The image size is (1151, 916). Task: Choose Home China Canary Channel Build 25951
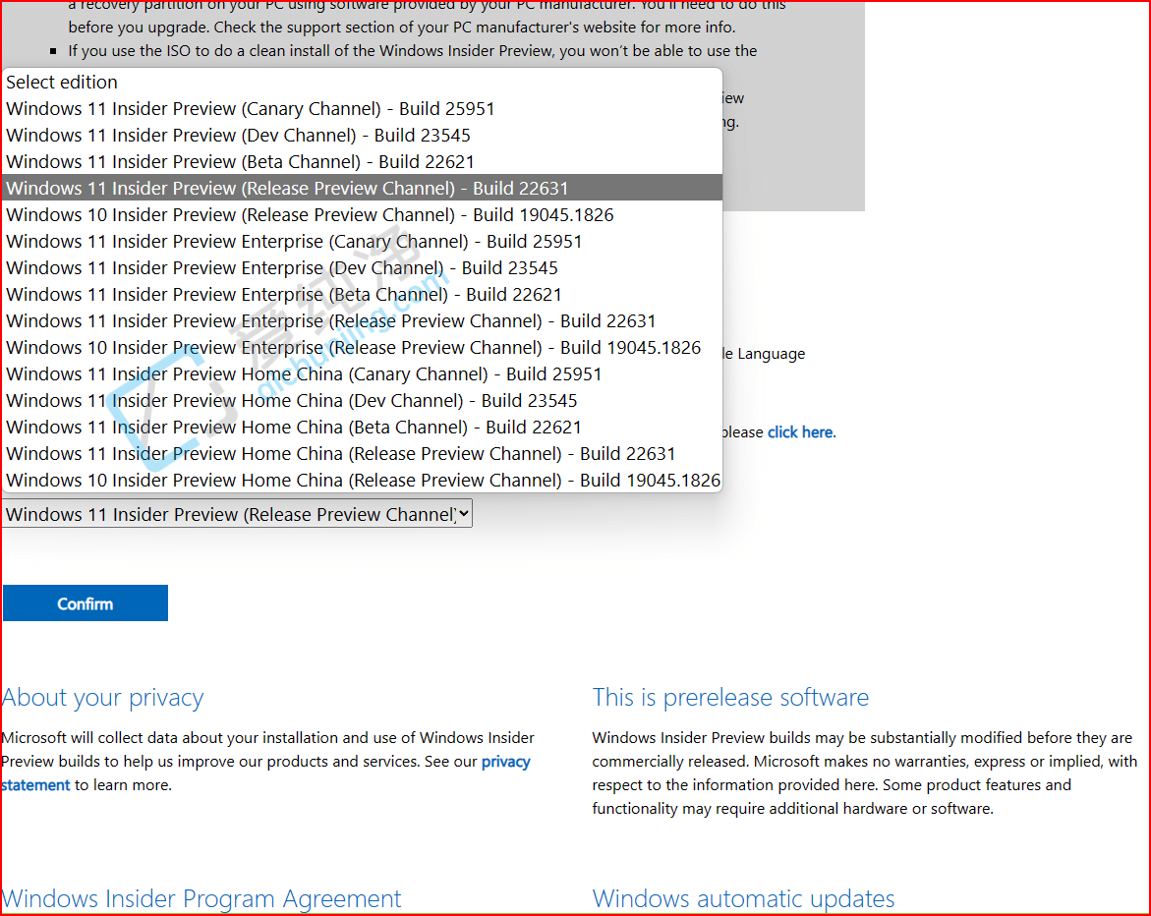point(304,373)
